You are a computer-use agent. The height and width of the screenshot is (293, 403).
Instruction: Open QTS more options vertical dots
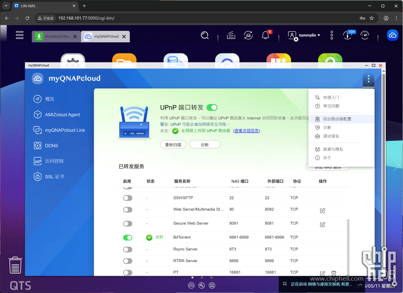tap(331, 35)
